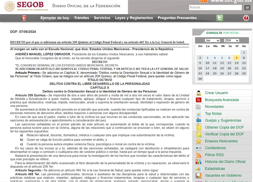Select day 14 in the calendar
The height and width of the screenshot is (182, 253).
click(x=236, y=63)
